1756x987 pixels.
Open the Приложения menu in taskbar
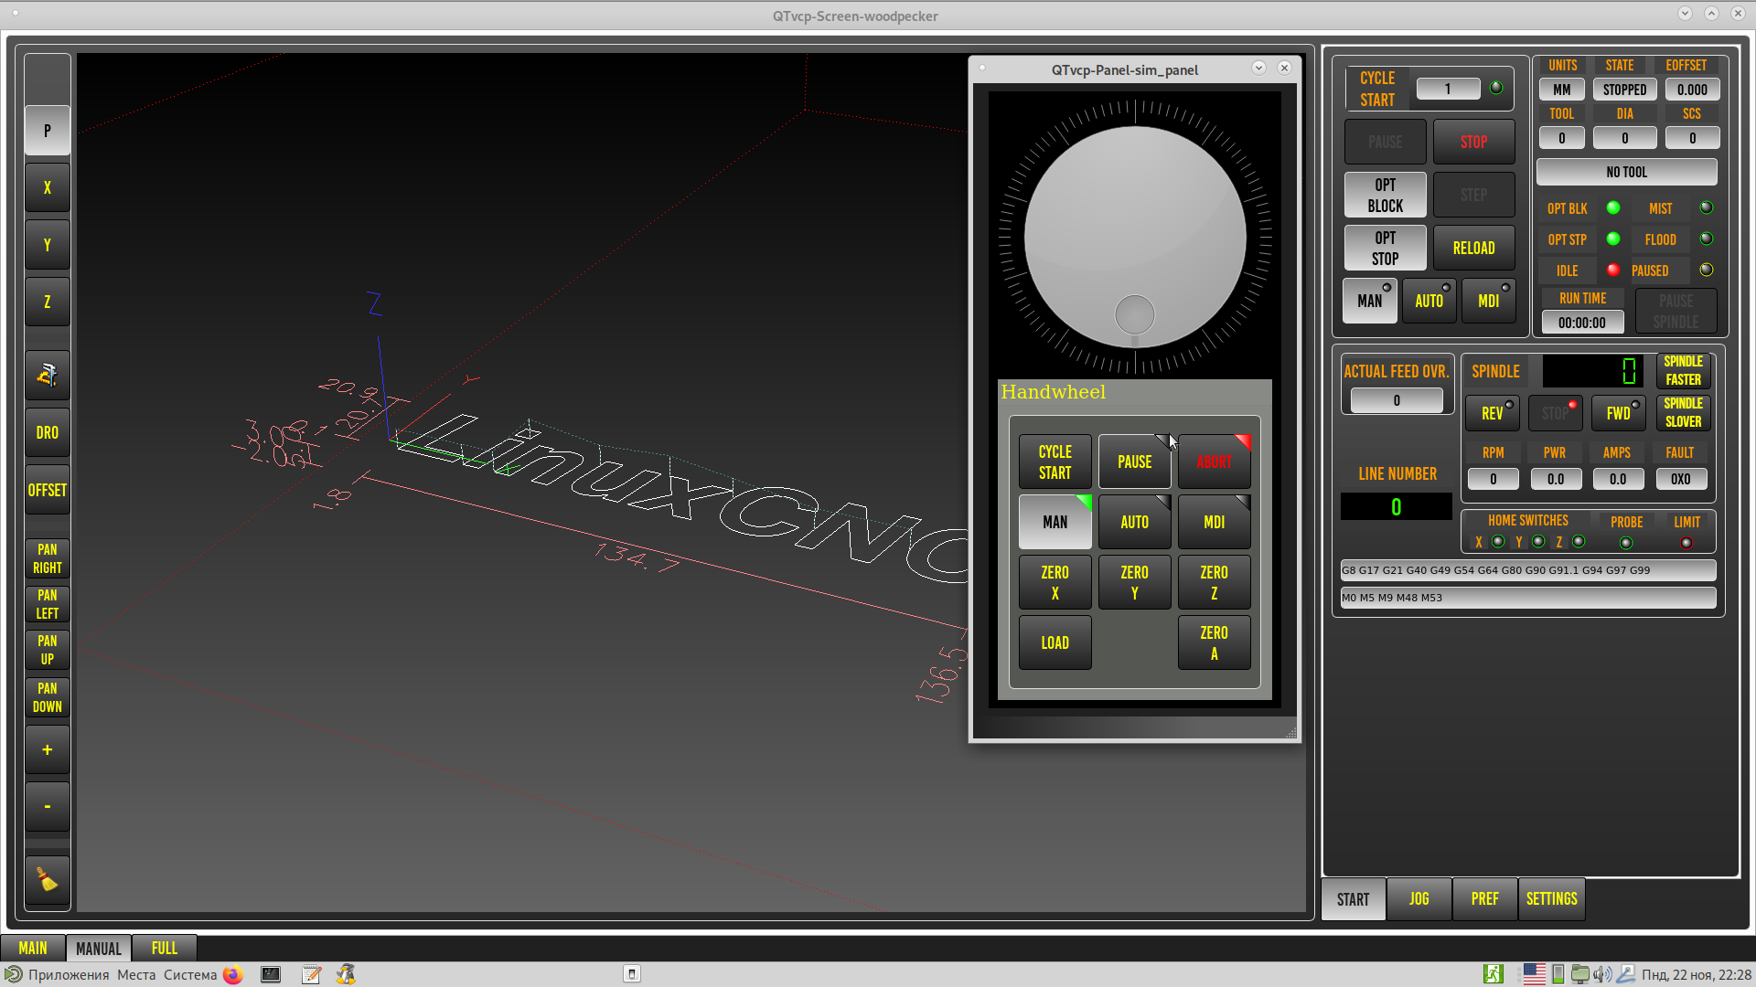tap(69, 974)
